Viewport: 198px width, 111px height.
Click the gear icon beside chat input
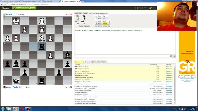coord(174,56)
